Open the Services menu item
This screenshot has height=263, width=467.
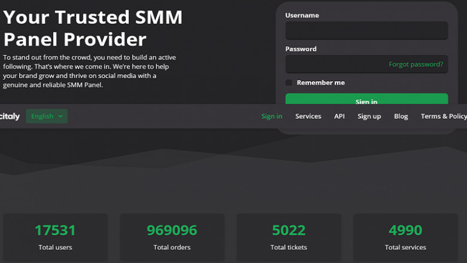[x=308, y=117]
